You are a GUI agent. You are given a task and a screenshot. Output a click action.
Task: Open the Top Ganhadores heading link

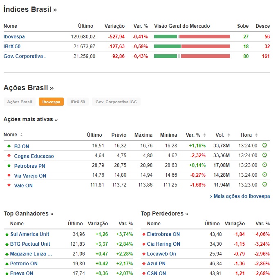pos(29,213)
